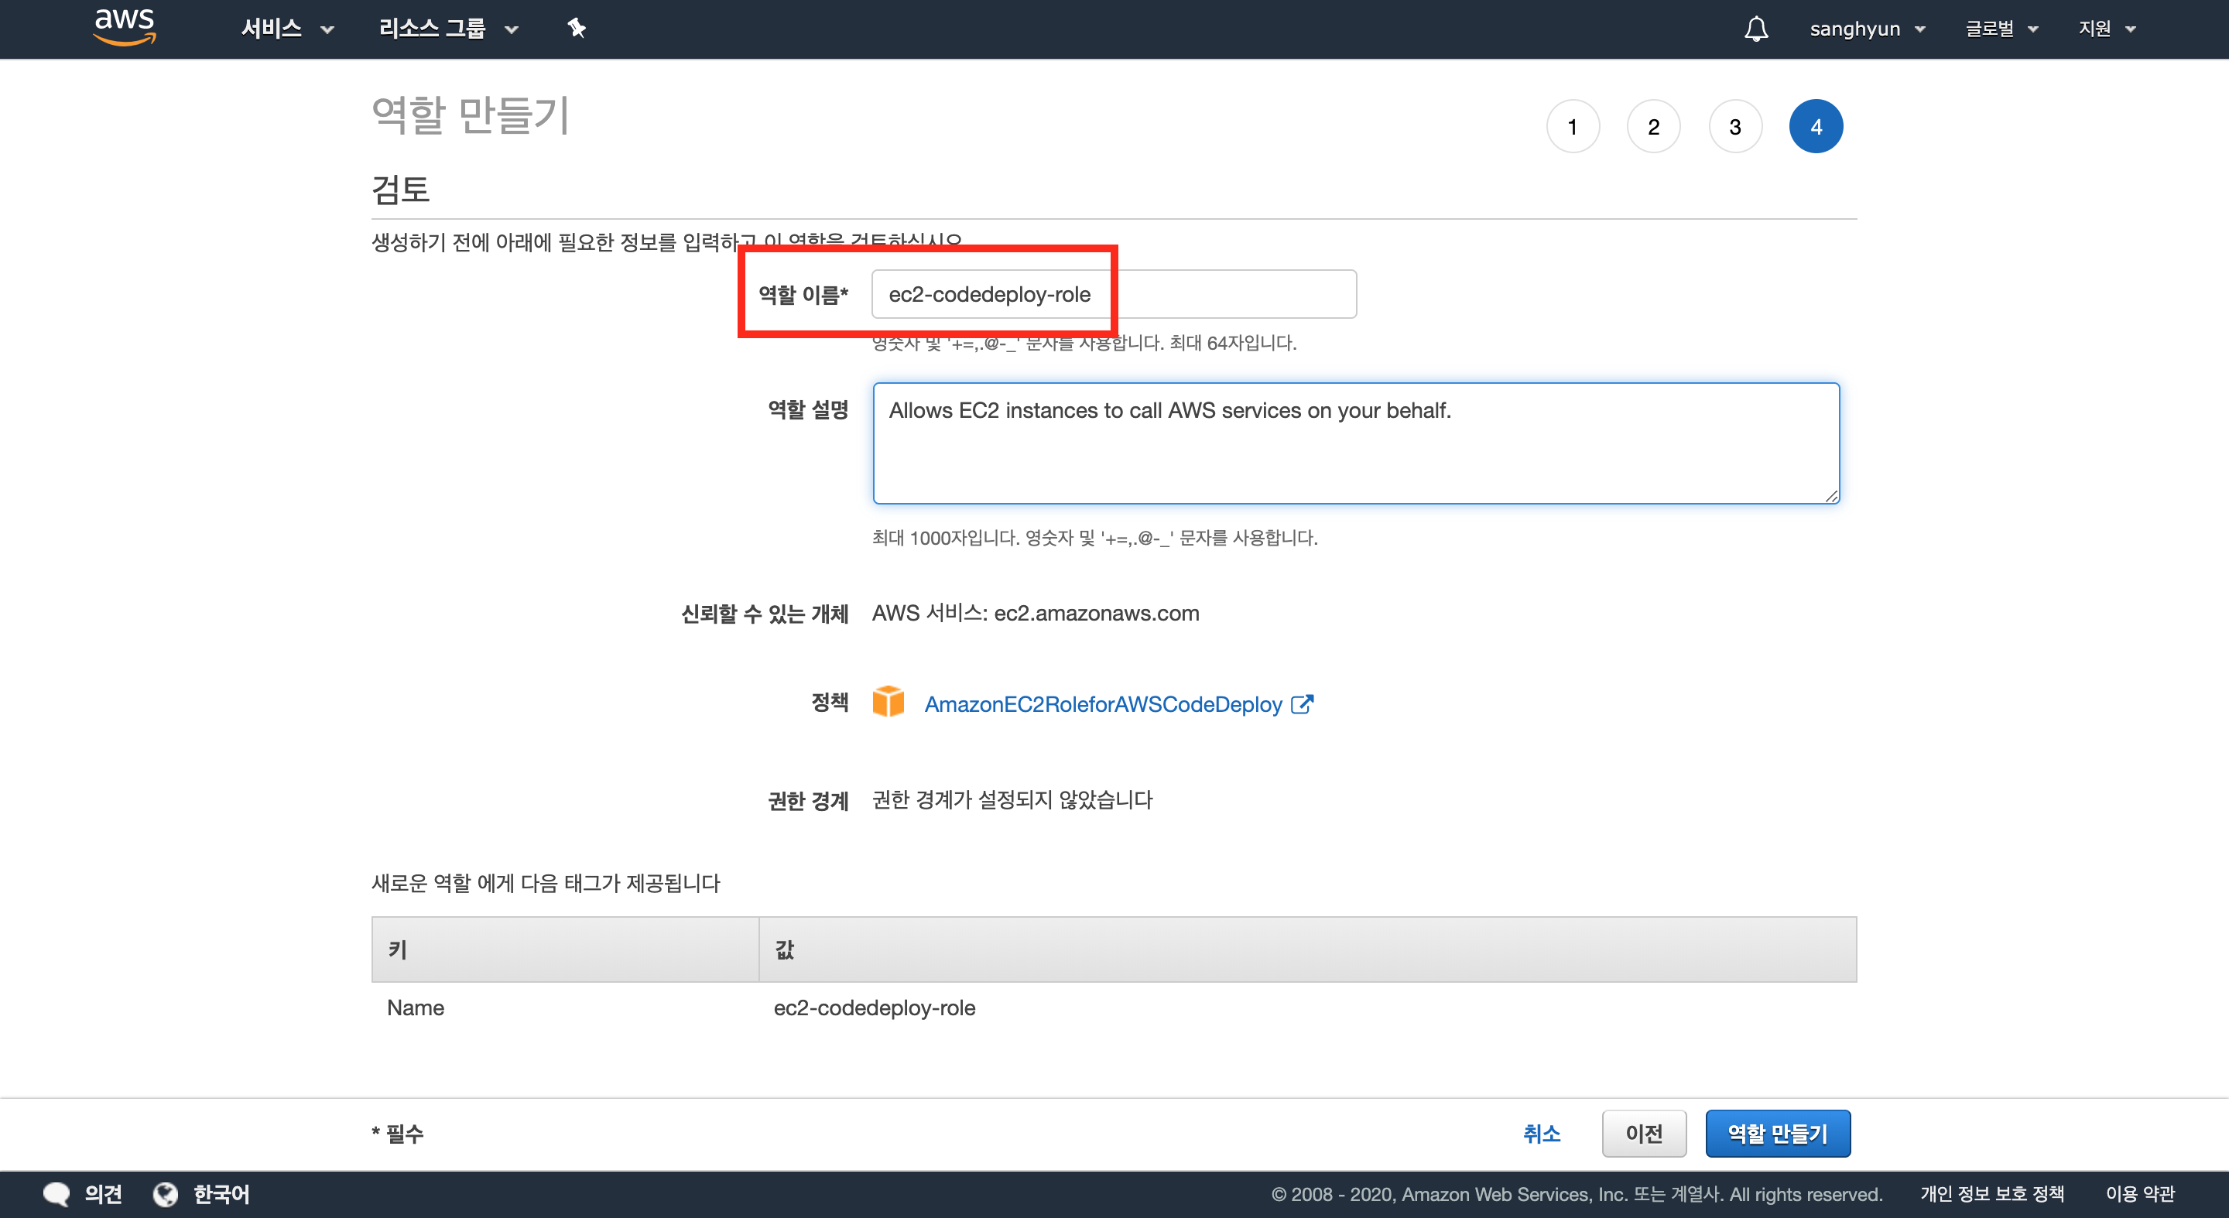
Task: Jump to step 3 of role wizard
Action: click(1735, 127)
